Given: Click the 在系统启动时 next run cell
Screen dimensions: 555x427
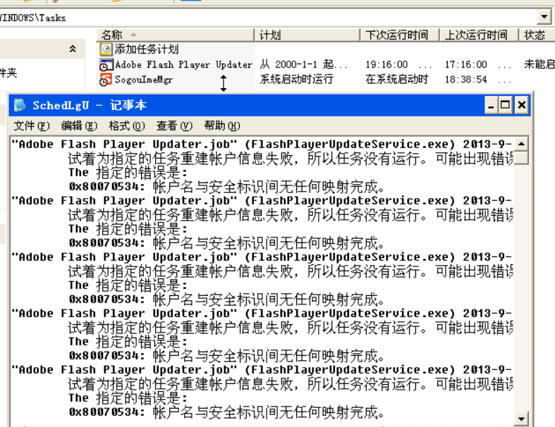Looking at the screenshot, I should tap(396, 79).
